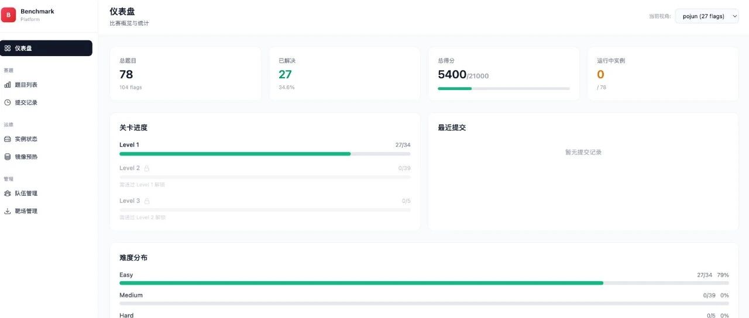The height and width of the screenshot is (318, 749).
Task: Click the 5400 total score value
Action: click(x=452, y=74)
